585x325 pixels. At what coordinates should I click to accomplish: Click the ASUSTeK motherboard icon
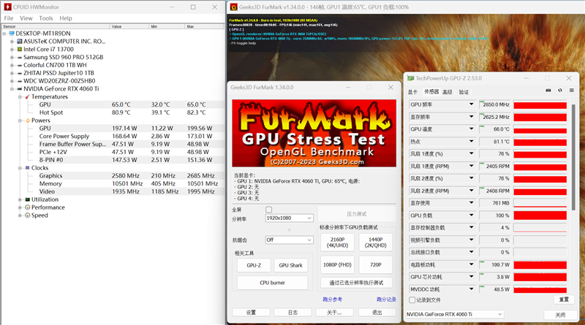click(x=20, y=42)
